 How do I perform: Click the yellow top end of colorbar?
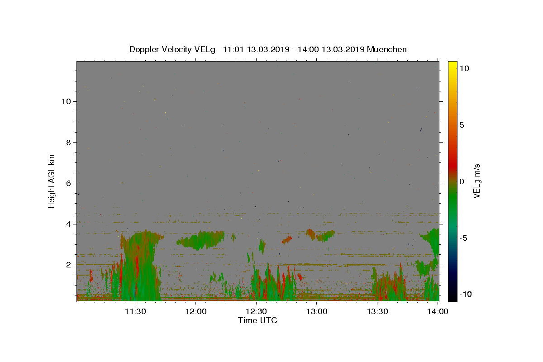pyautogui.click(x=452, y=66)
